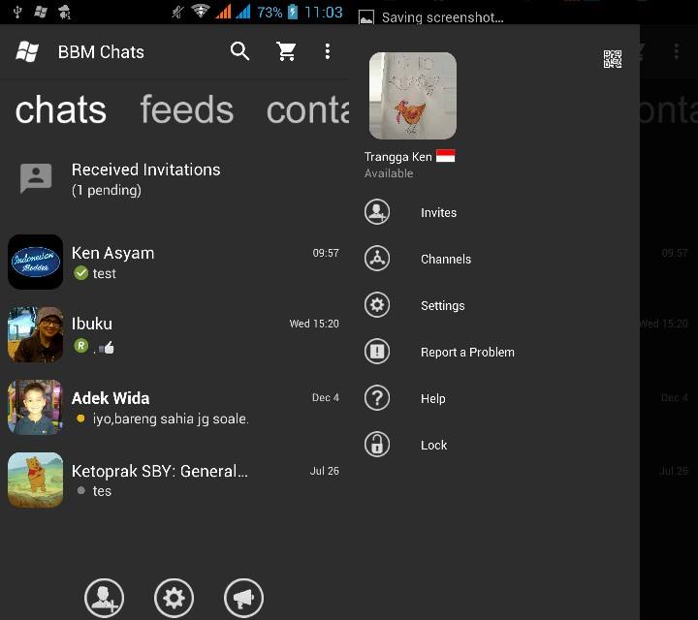Image resolution: width=698 pixels, height=620 pixels.
Task: Tap the search magnifier icon
Action: [240, 51]
